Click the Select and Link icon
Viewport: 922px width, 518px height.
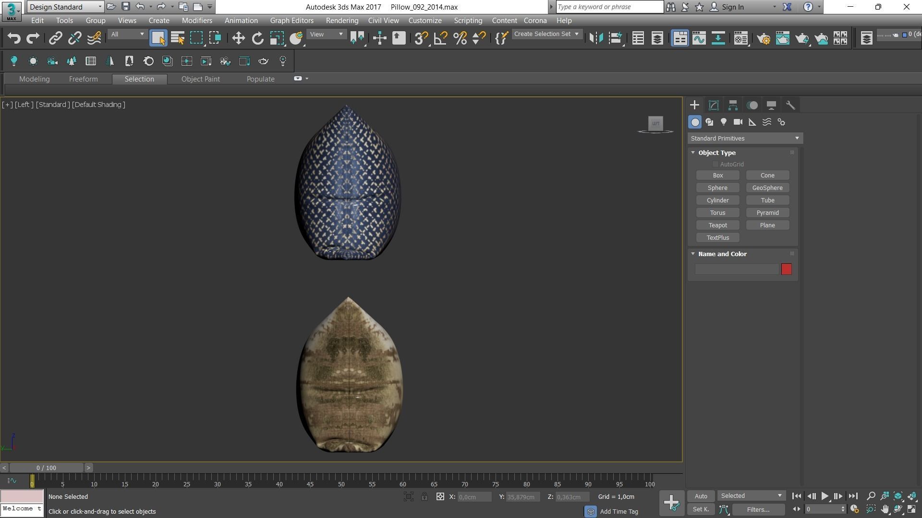click(55, 38)
